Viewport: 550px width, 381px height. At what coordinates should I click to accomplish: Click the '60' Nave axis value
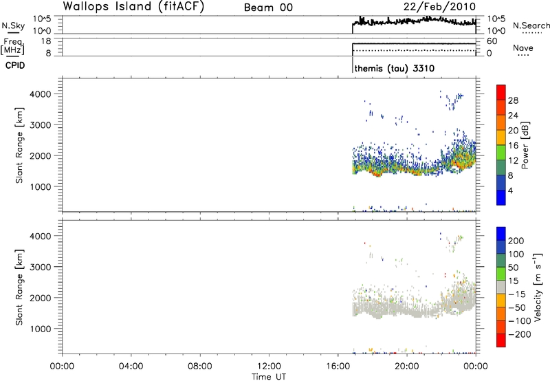492,41
